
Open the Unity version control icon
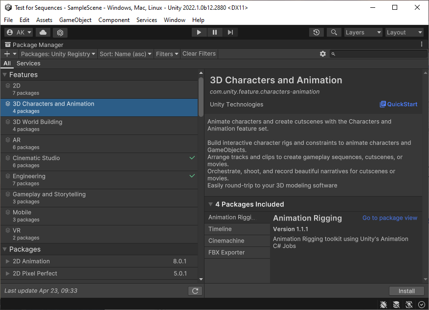pyautogui.click(x=60, y=33)
